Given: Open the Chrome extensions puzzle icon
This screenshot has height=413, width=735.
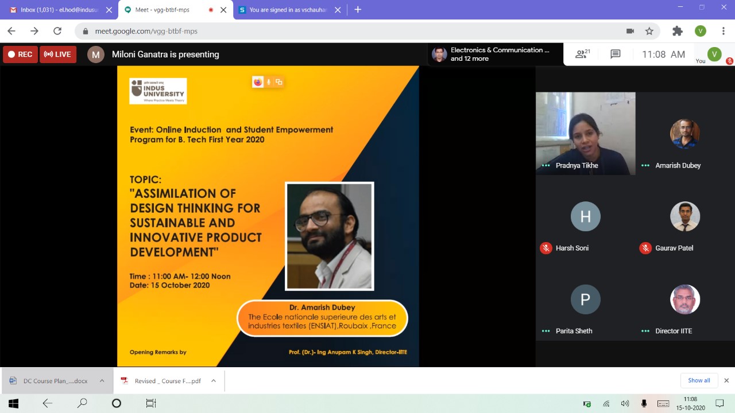Looking at the screenshot, I should coord(678,31).
